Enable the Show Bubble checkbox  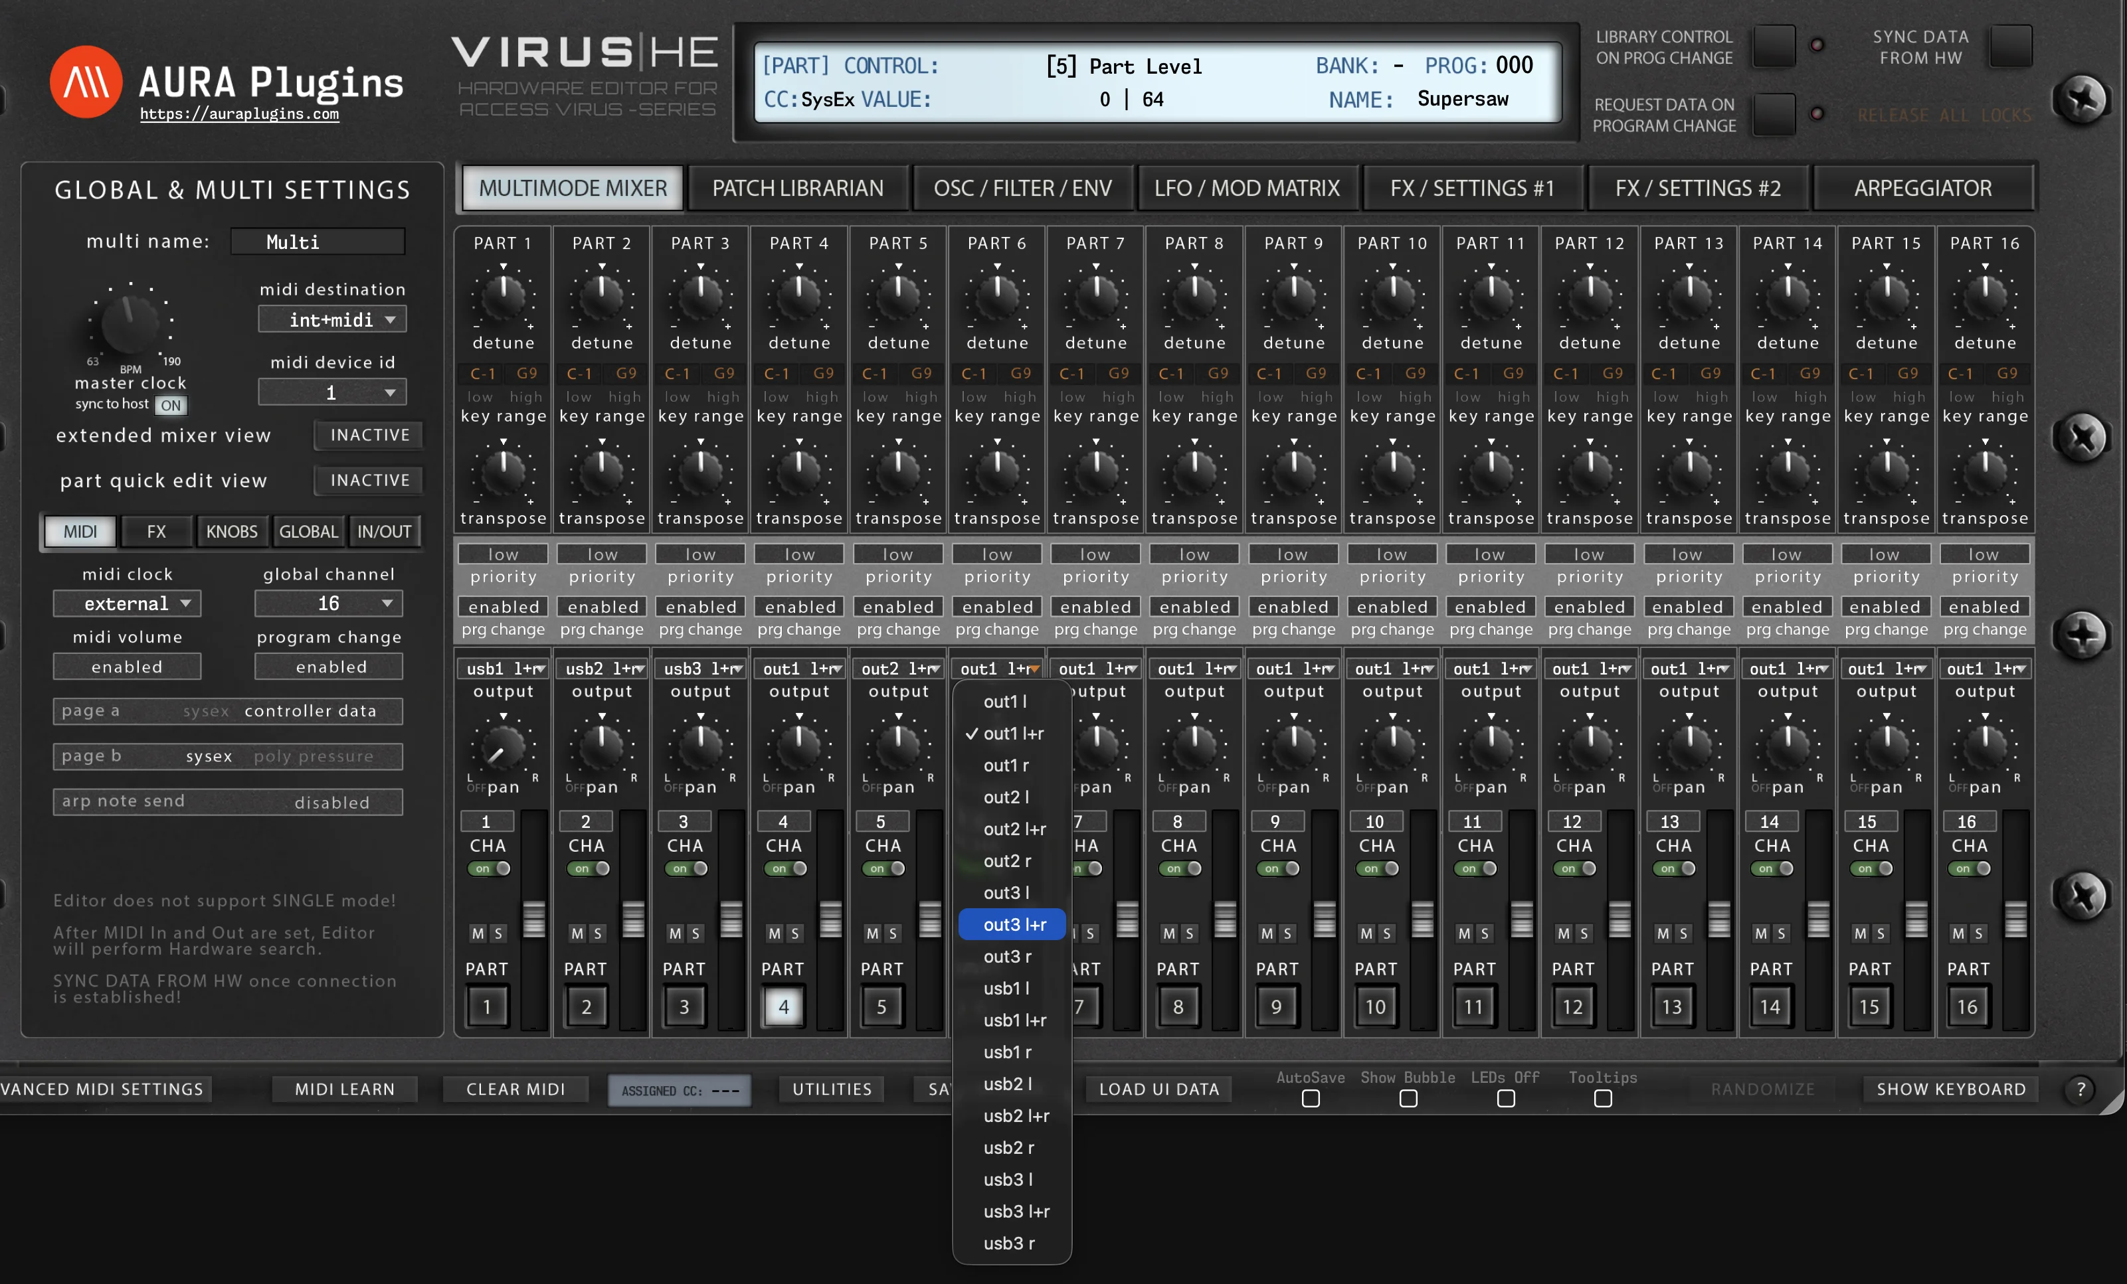click(1408, 1099)
